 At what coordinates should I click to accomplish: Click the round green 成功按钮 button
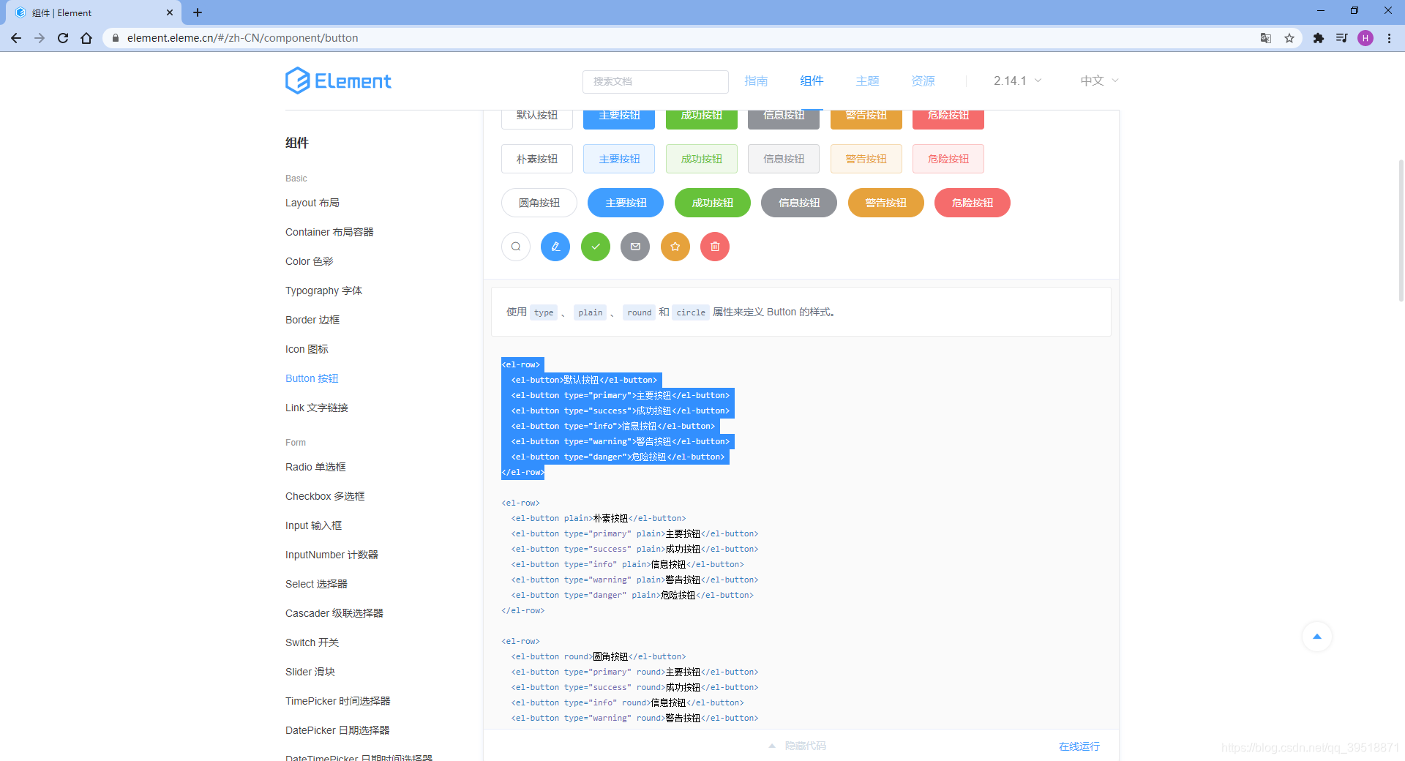pos(713,203)
